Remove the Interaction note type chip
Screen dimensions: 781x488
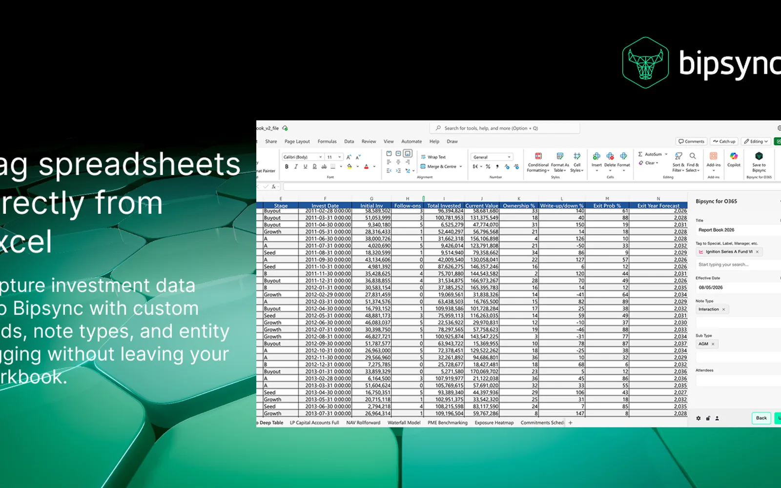pyautogui.click(x=723, y=309)
